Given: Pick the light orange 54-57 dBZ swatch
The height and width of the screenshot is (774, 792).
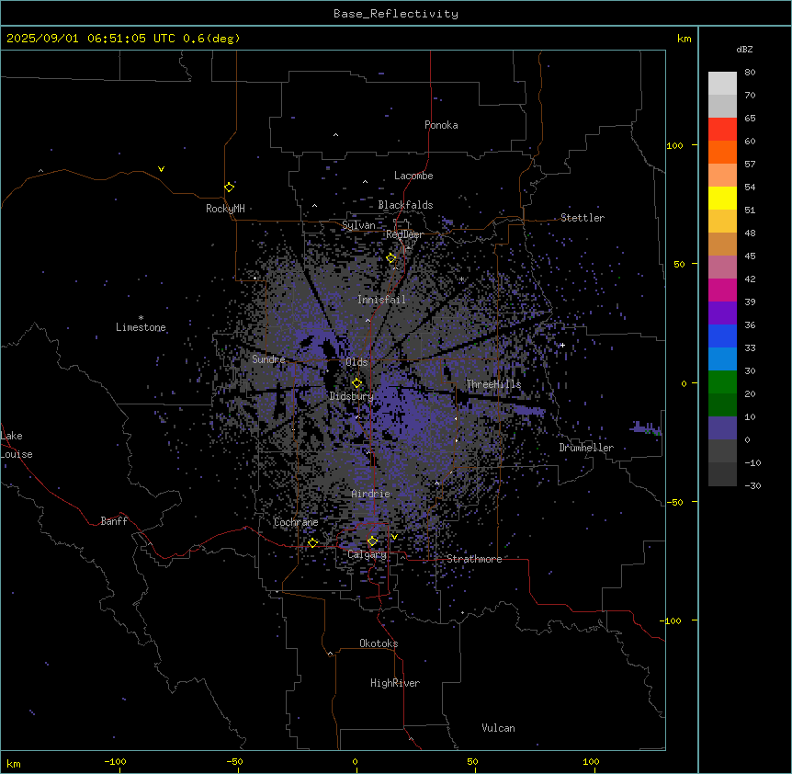Looking at the screenshot, I should click(722, 176).
